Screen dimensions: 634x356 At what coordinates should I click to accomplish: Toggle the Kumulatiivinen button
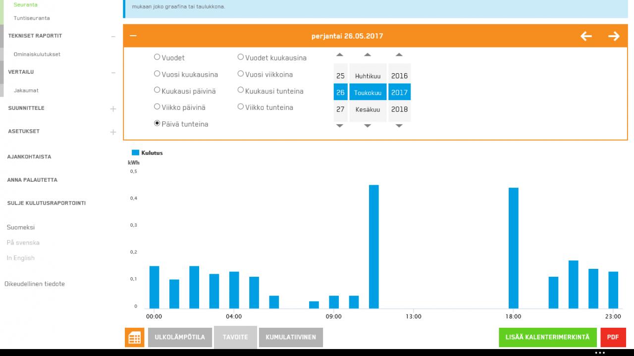pyautogui.click(x=291, y=337)
